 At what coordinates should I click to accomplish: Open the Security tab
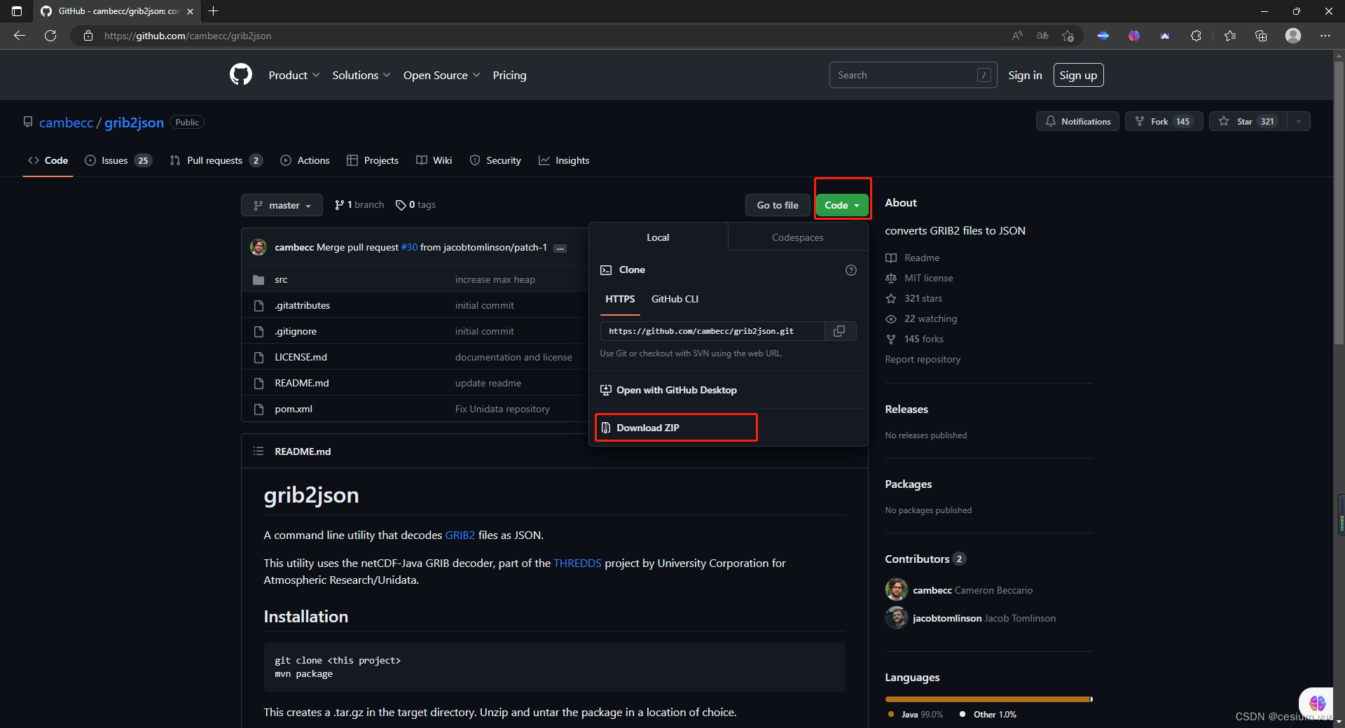(x=495, y=160)
